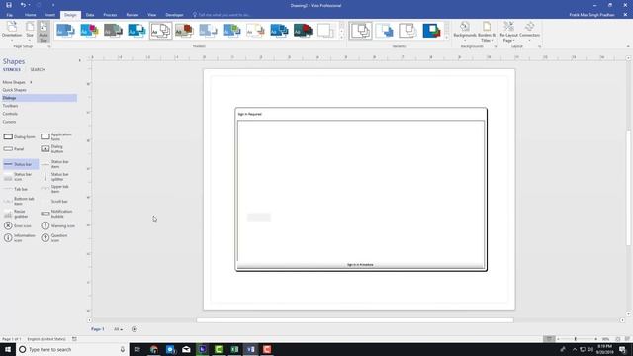Open the Backgrounds dropdown
The height and width of the screenshot is (356, 633).
coord(465,31)
